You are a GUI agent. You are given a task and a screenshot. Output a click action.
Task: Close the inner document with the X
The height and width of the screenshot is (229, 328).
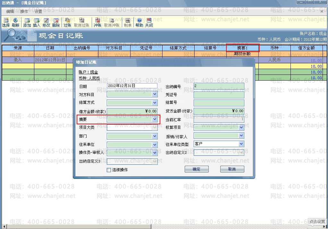pos(322,12)
